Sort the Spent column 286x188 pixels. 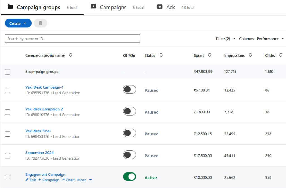210,55
